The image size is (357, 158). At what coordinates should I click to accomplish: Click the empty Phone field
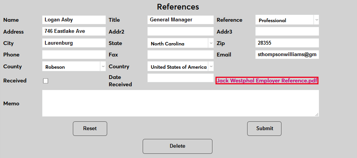pyautogui.click(x=74, y=55)
